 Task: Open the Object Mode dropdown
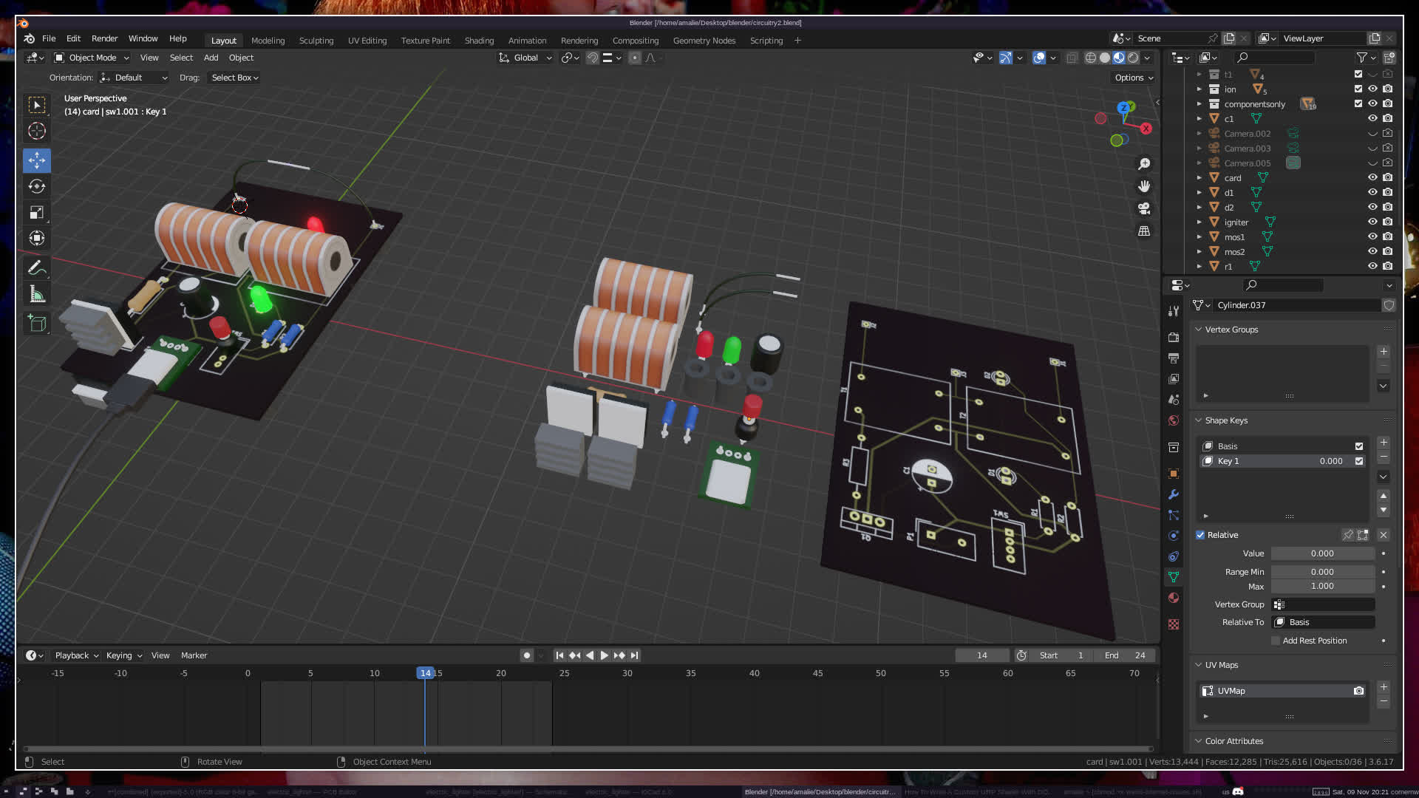click(92, 58)
